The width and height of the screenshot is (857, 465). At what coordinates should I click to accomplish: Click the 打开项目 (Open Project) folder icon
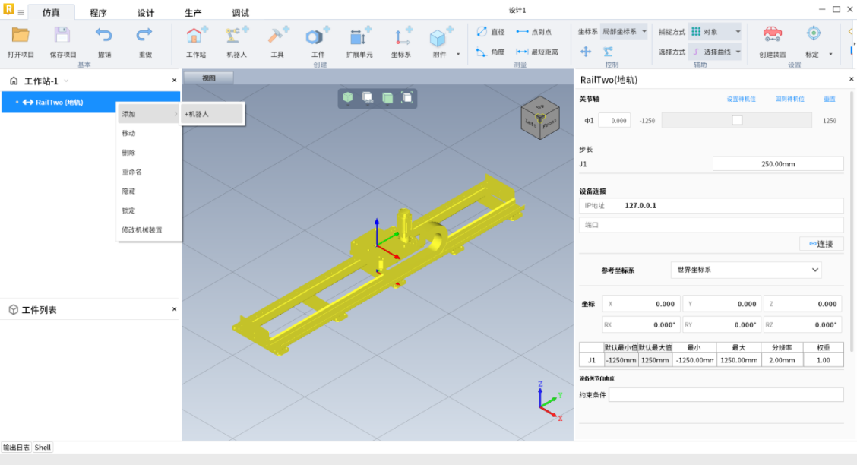[x=21, y=36]
